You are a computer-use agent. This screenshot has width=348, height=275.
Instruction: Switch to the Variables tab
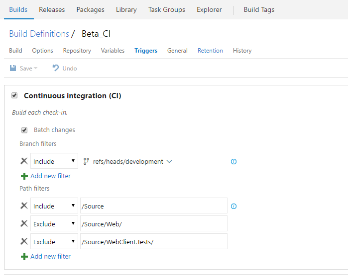(x=113, y=51)
